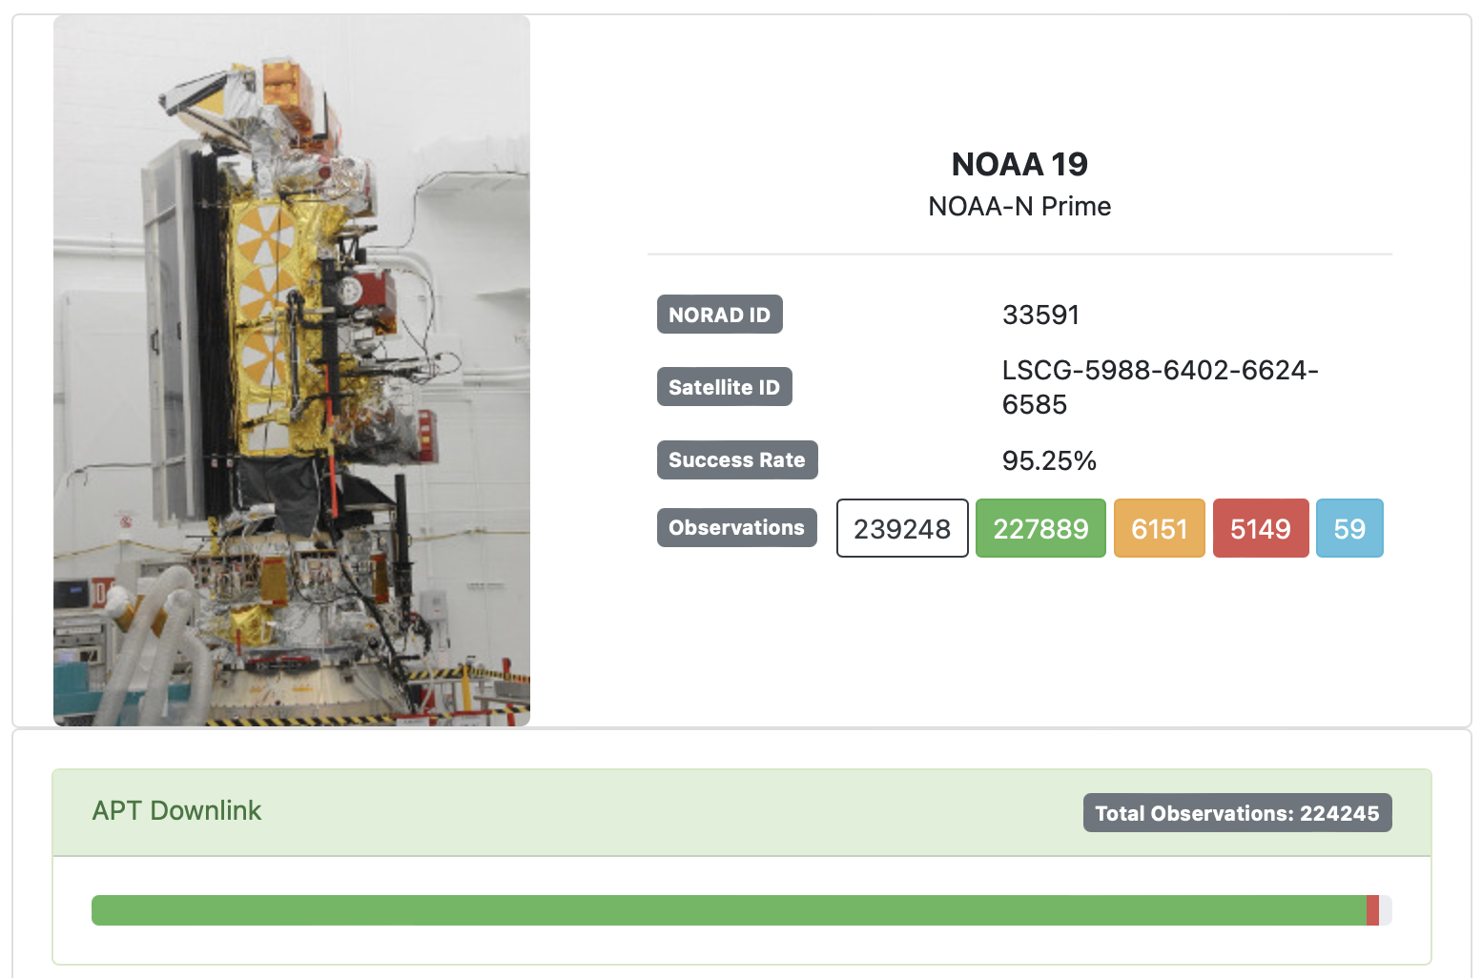Click the Success Rate label badge

coord(736,459)
